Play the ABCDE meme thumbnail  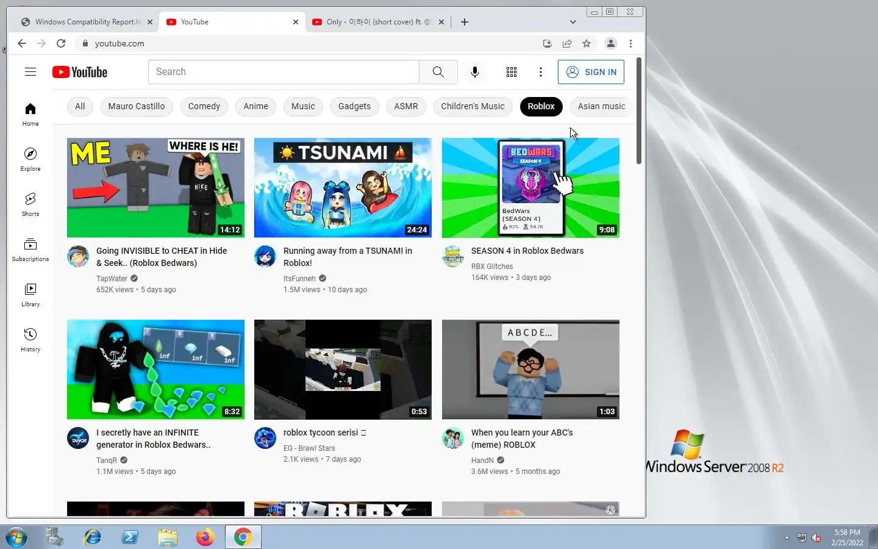[530, 370]
